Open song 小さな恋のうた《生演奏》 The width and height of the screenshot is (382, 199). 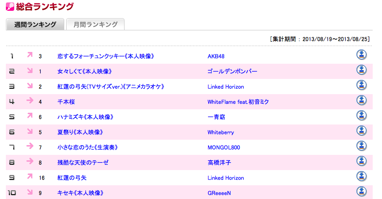88,148
